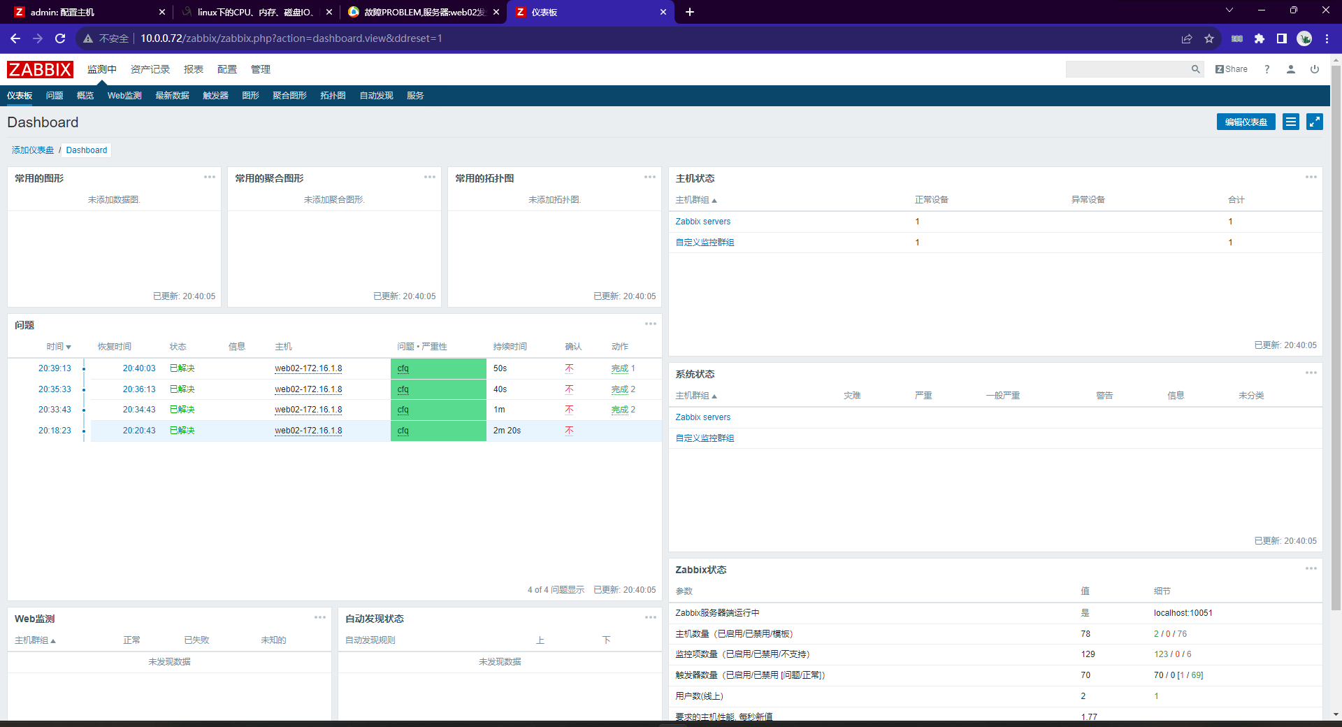The width and height of the screenshot is (1342, 727).
Task: Open host web02-172.16.1.8 in 20:35:33 row
Action: [x=308, y=389]
